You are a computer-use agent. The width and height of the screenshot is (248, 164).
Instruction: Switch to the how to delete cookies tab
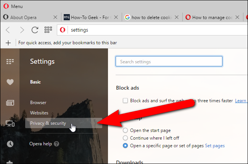pos(152,17)
